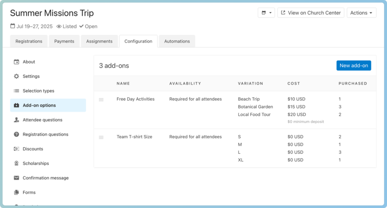Click the Scholarships ribbon icon
Screen dimensions: 387x208
[x=16, y=163]
